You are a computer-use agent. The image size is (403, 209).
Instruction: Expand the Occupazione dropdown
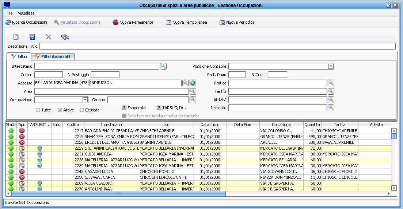pyautogui.click(x=85, y=100)
